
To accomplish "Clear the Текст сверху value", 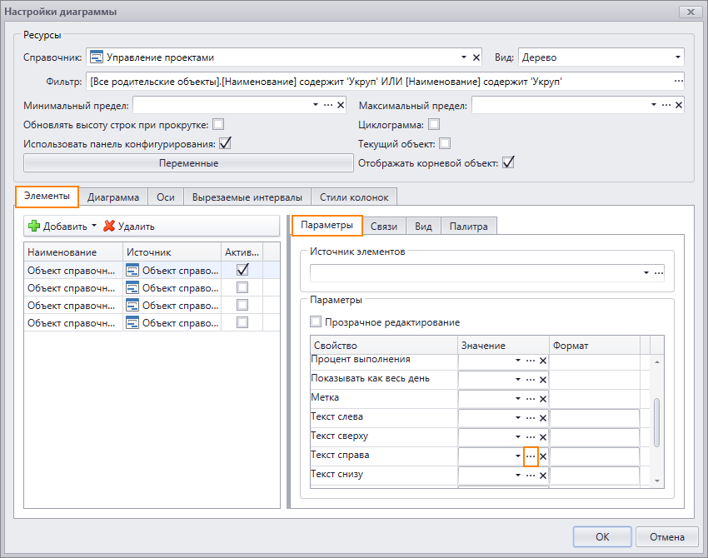I will click(543, 437).
